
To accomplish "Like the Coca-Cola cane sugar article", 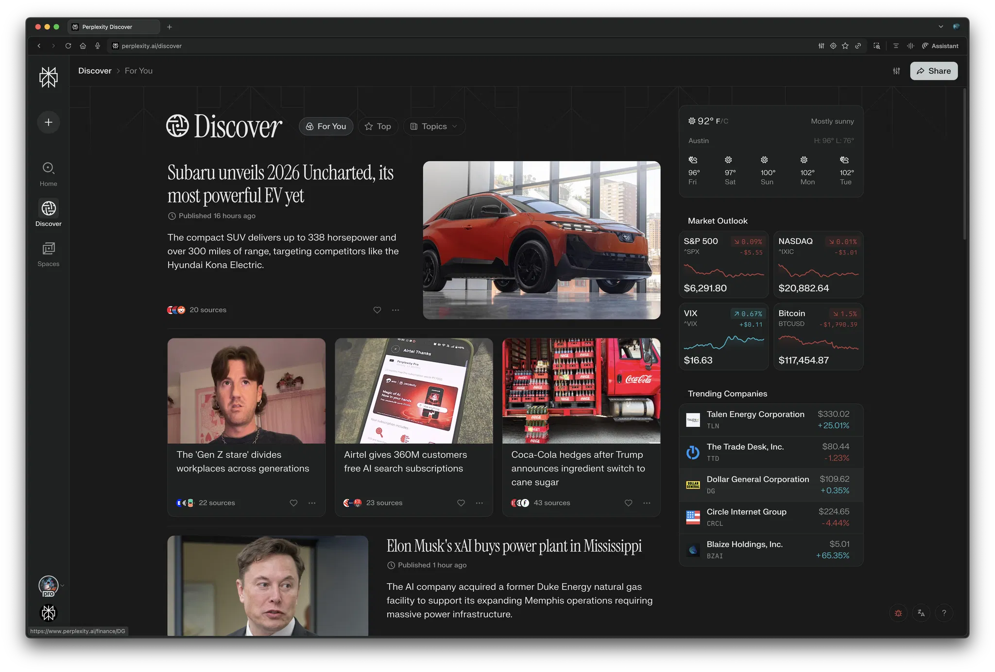I will click(628, 503).
